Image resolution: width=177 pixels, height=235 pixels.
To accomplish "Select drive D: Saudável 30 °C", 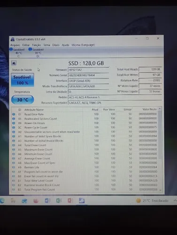I will tap(36, 53).
